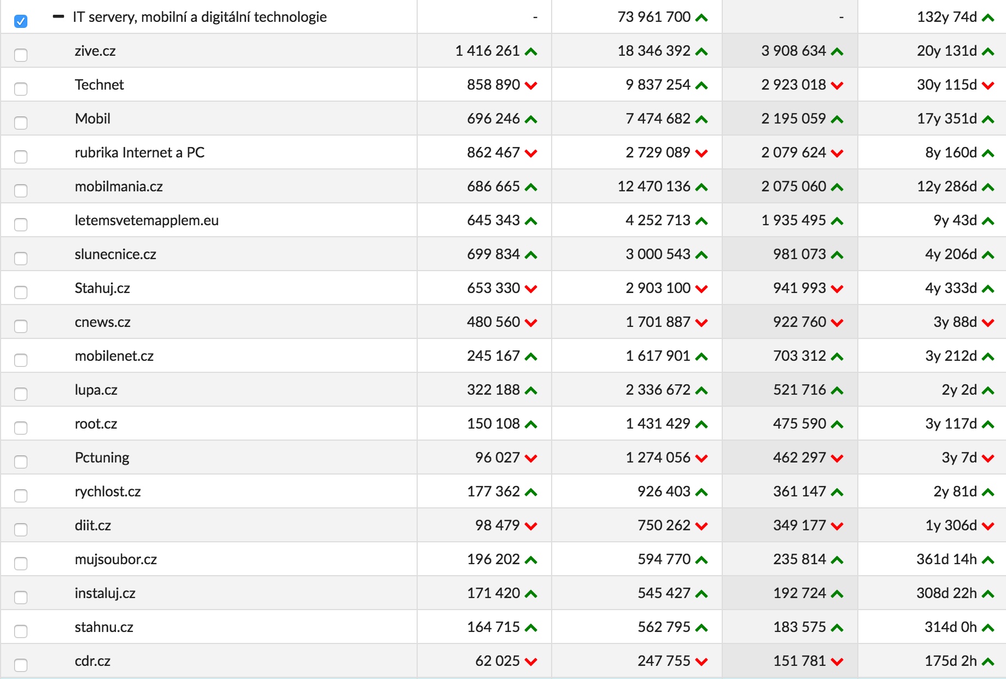The height and width of the screenshot is (679, 1006).
Task: Check the box for the Mobil row
Action: pos(21,123)
